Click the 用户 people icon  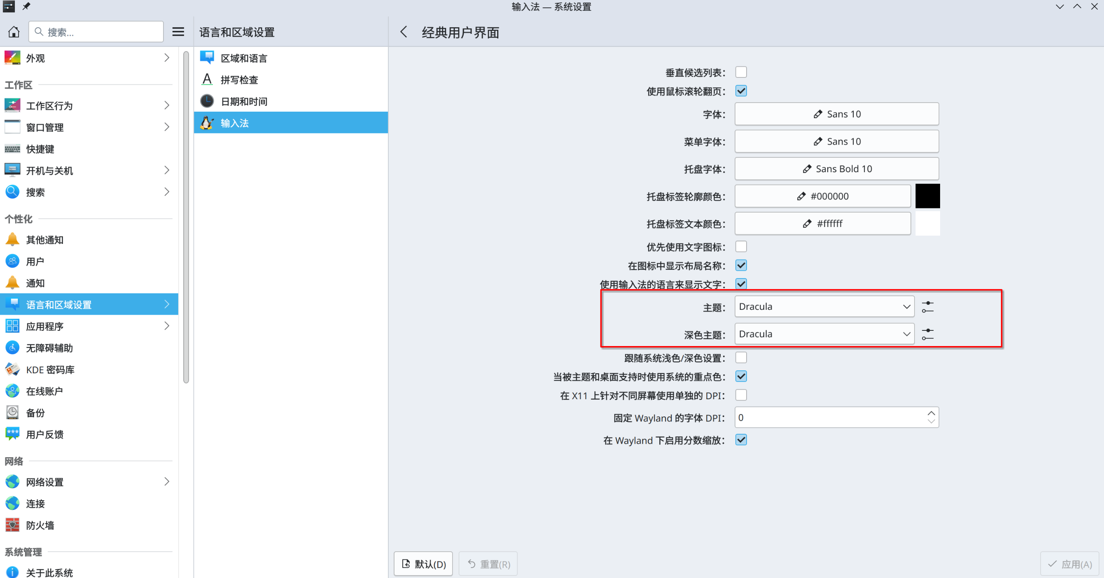12,261
